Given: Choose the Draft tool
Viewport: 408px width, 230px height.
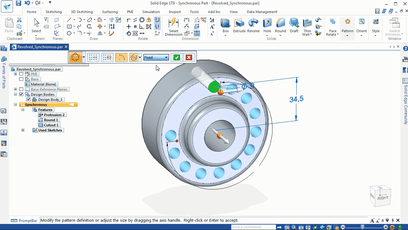Looking at the screenshot, I should coord(294,26).
